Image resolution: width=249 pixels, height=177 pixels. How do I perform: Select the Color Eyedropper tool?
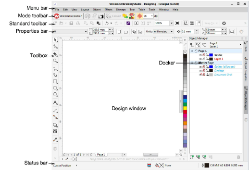click(55, 139)
